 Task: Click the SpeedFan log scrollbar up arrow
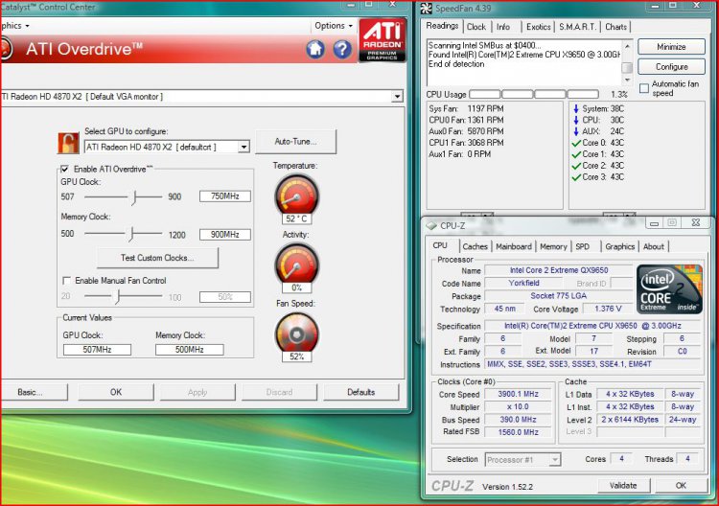point(627,46)
